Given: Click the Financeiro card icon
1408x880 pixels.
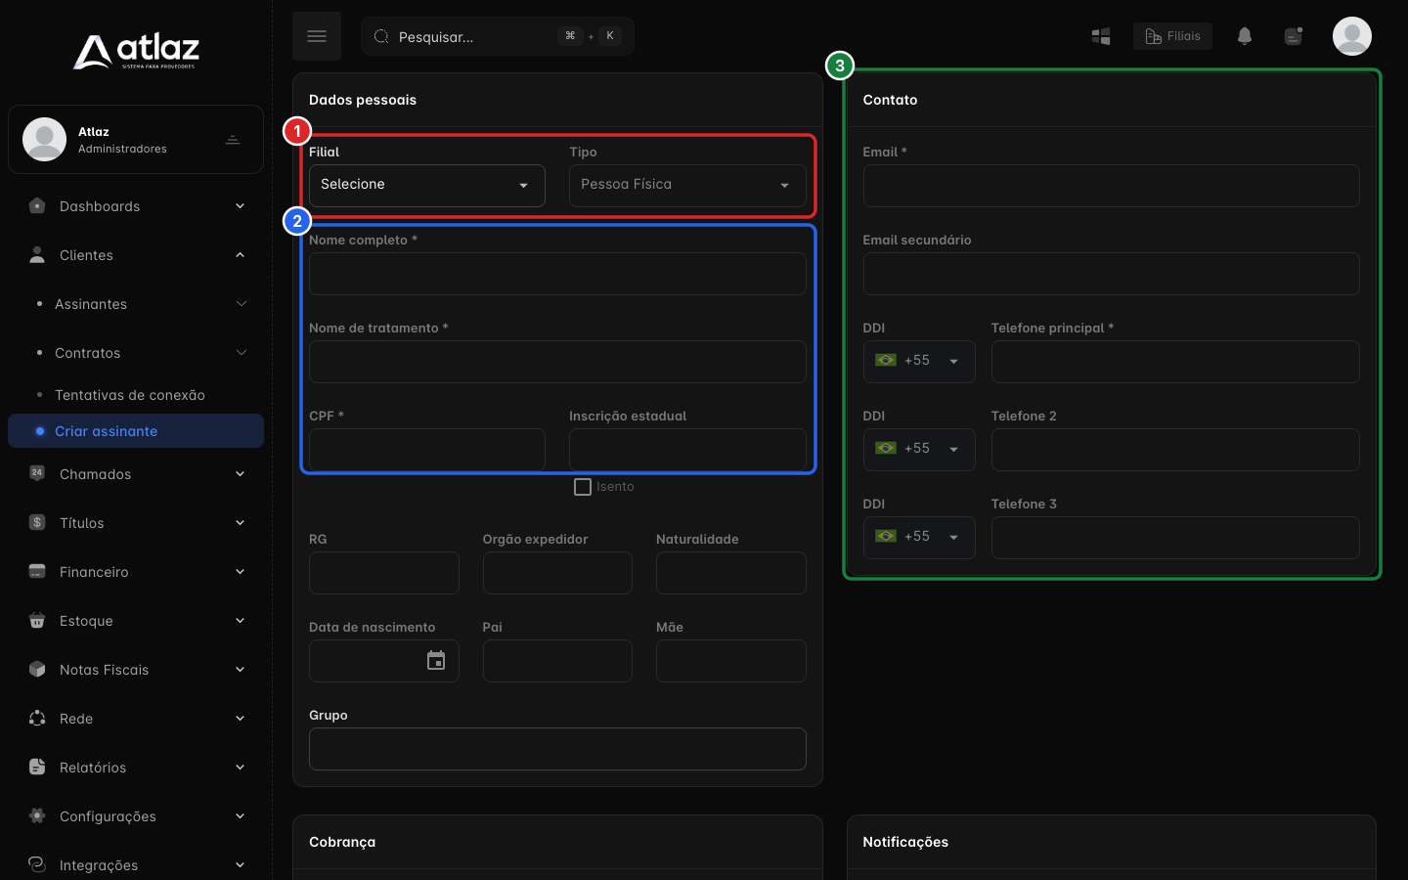Looking at the screenshot, I should click(37, 572).
